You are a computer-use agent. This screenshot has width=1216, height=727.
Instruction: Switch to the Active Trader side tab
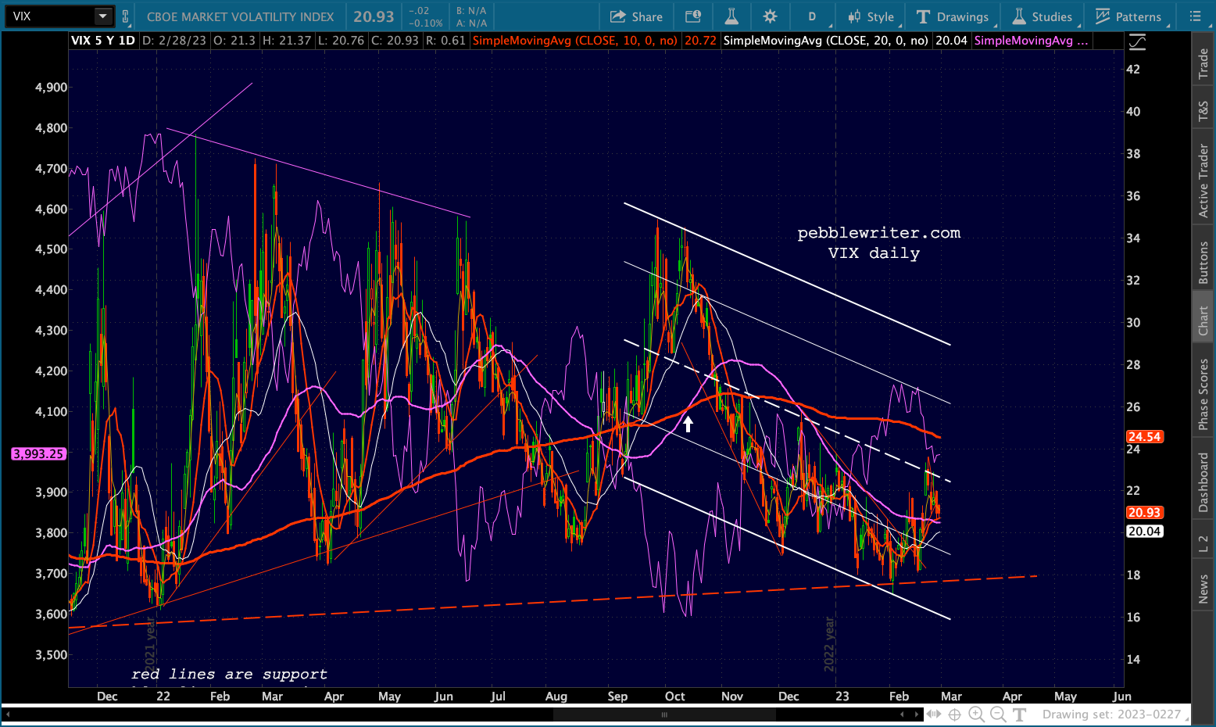click(x=1203, y=181)
